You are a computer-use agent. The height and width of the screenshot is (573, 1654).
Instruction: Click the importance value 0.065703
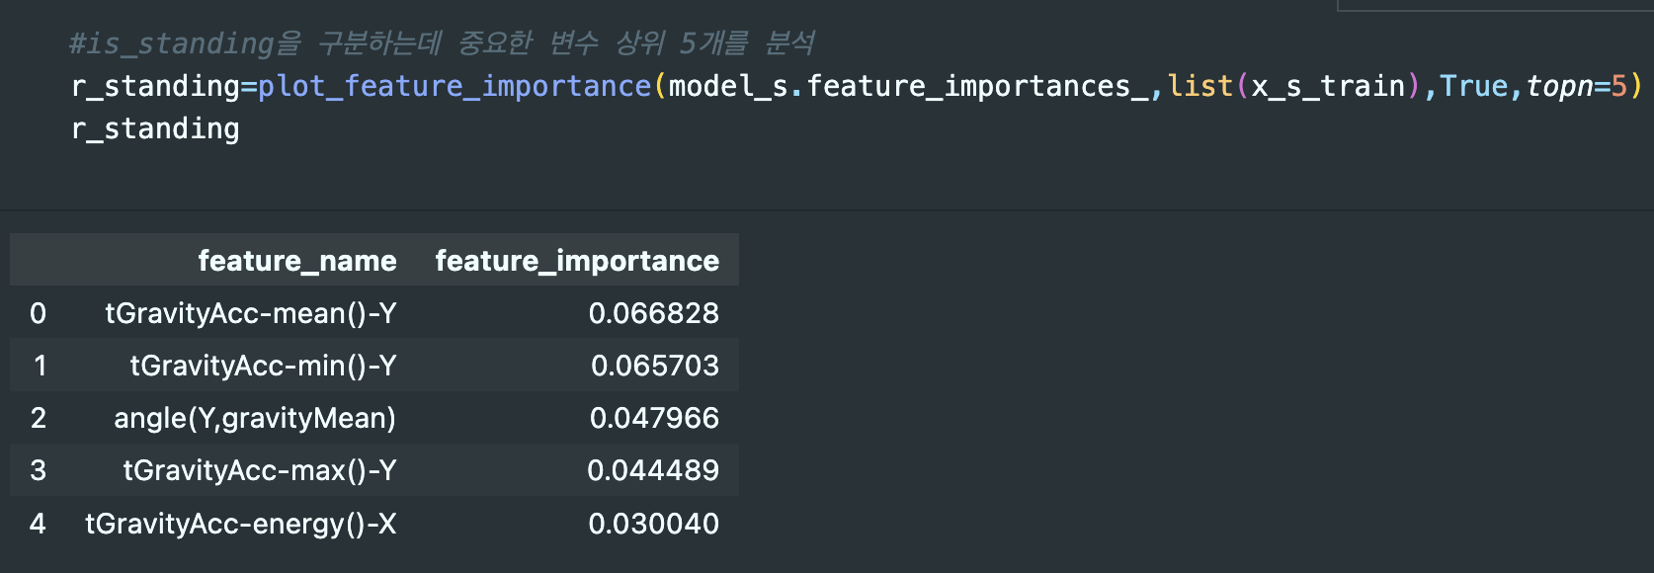[655, 366]
